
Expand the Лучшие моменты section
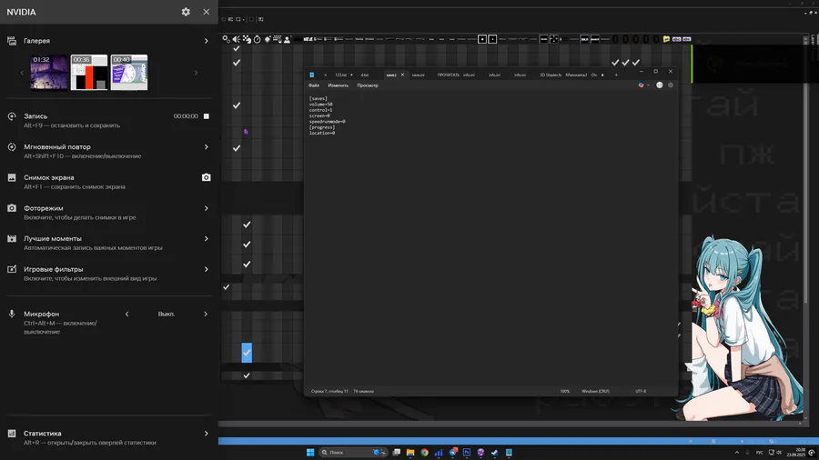point(206,238)
